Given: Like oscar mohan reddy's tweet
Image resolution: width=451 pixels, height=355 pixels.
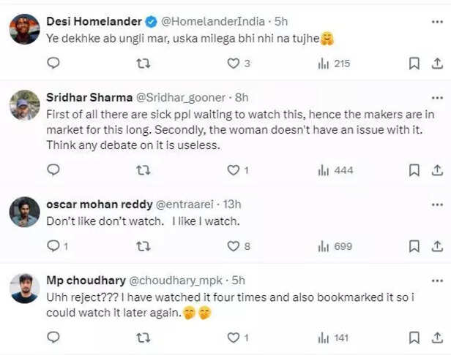Looking at the screenshot, I should tap(234, 246).
